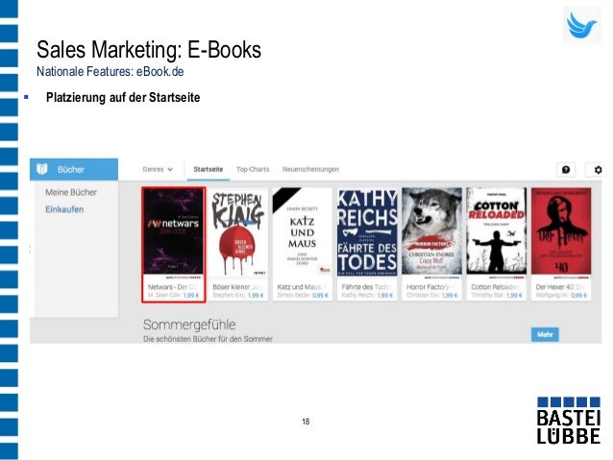Switch to the Top-Charts tab

[x=253, y=169]
